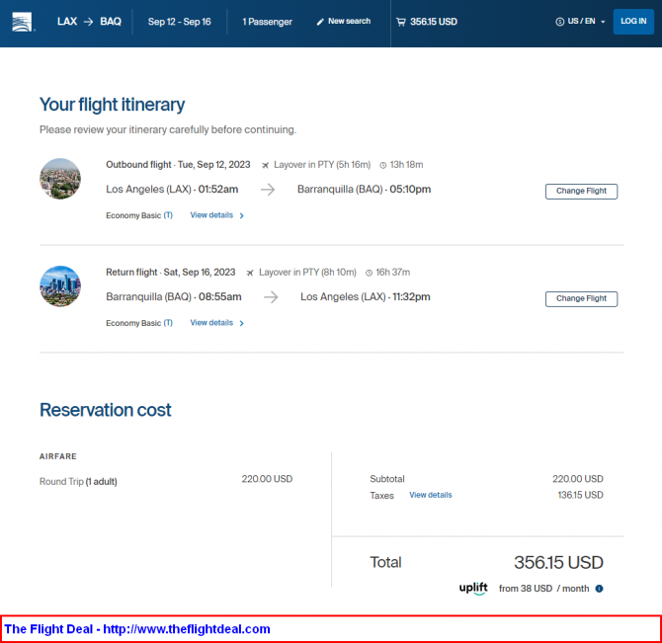Click the outbound layover airplane icon
Screen dimensions: 662x643
click(265, 165)
